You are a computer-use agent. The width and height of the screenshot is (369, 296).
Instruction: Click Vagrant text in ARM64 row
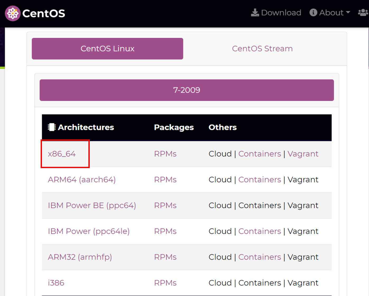[x=303, y=180]
